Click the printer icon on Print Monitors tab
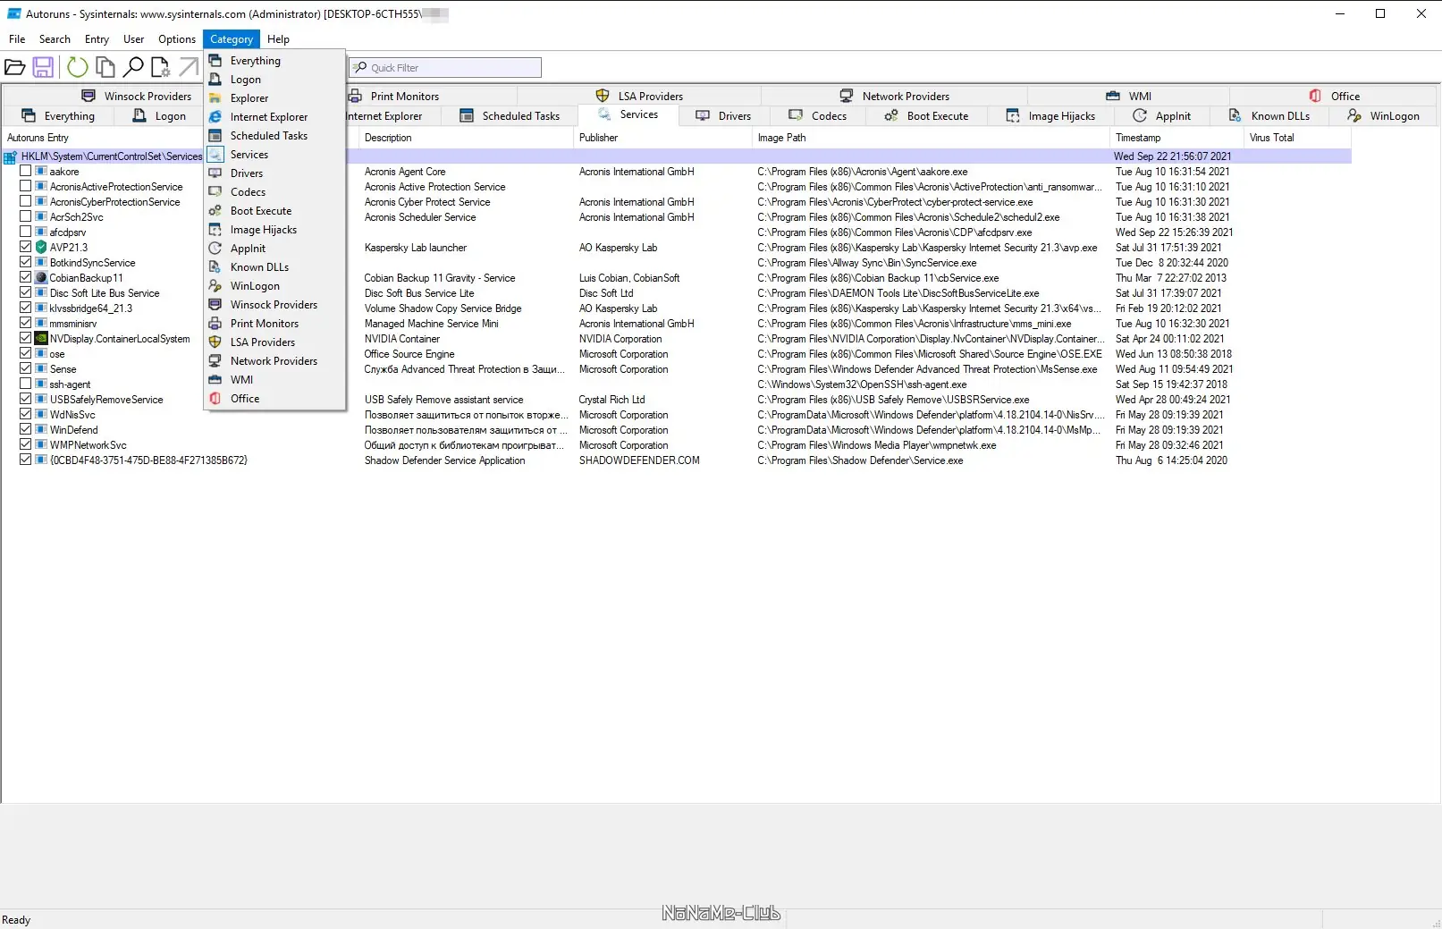 [x=355, y=96]
